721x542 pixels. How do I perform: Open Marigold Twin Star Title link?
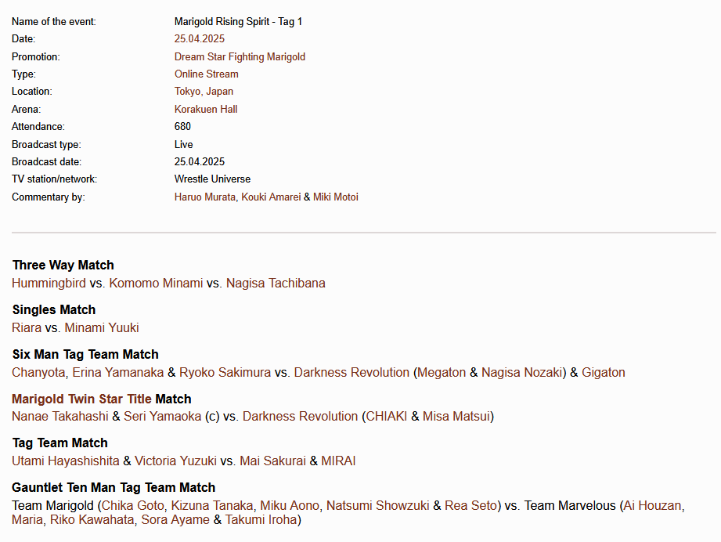tap(81, 399)
